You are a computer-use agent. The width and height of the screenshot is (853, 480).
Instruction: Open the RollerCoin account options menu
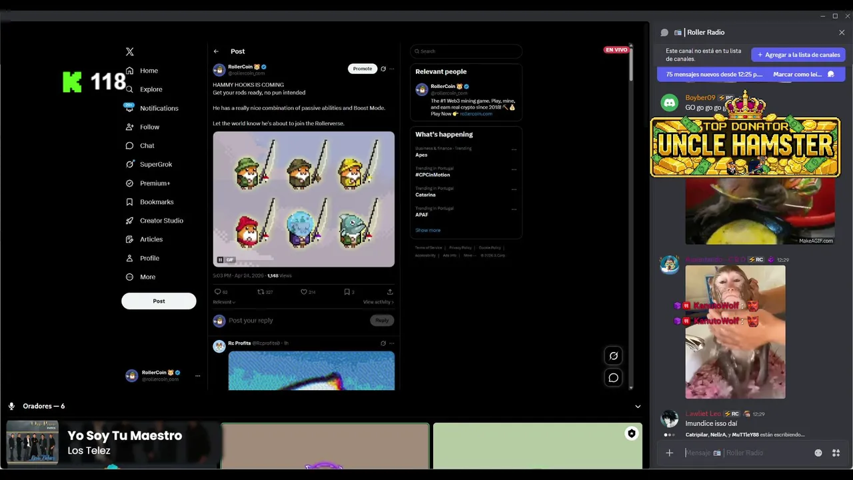pos(197,376)
